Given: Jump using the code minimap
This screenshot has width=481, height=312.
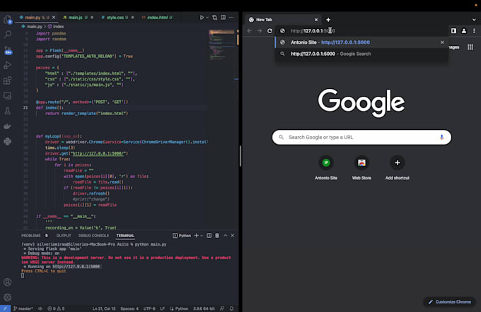Looking at the screenshot, I should click(221, 44).
